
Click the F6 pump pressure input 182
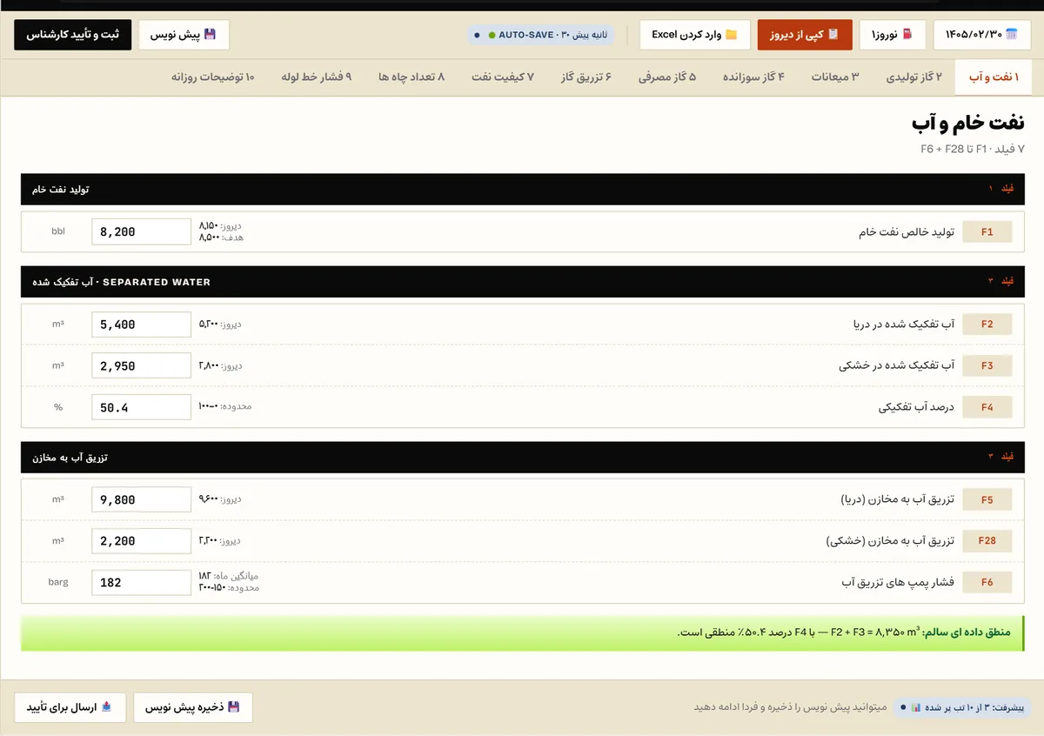click(x=141, y=582)
